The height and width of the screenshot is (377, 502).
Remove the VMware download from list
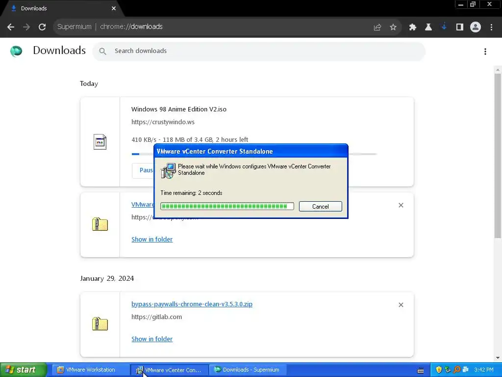tap(401, 205)
